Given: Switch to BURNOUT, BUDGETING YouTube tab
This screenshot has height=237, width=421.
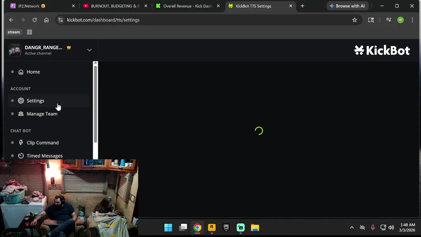Looking at the screenshot, I should point(115,6).
